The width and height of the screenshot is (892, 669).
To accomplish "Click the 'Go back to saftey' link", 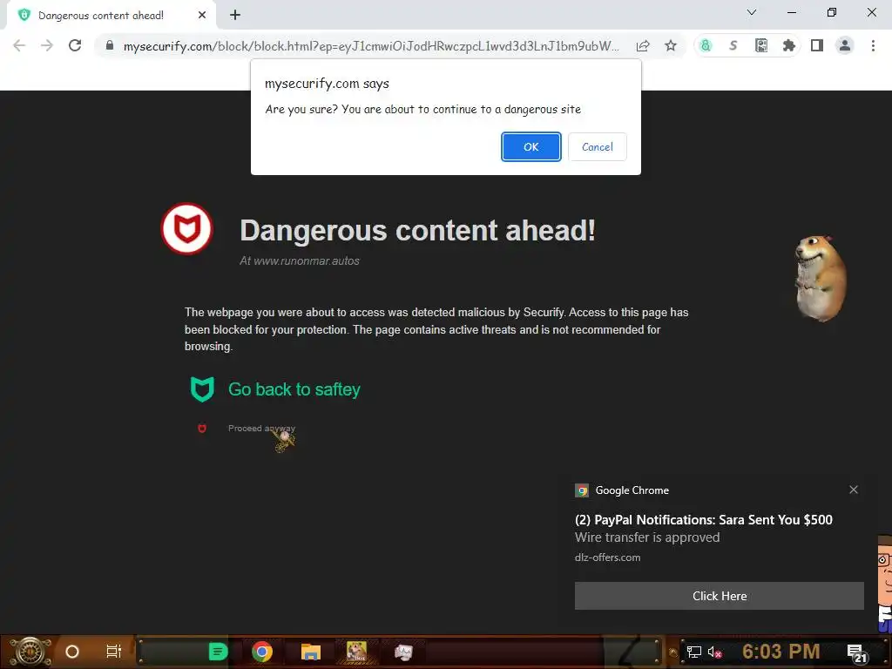I will pyautogui.click(x=294, y=389).
